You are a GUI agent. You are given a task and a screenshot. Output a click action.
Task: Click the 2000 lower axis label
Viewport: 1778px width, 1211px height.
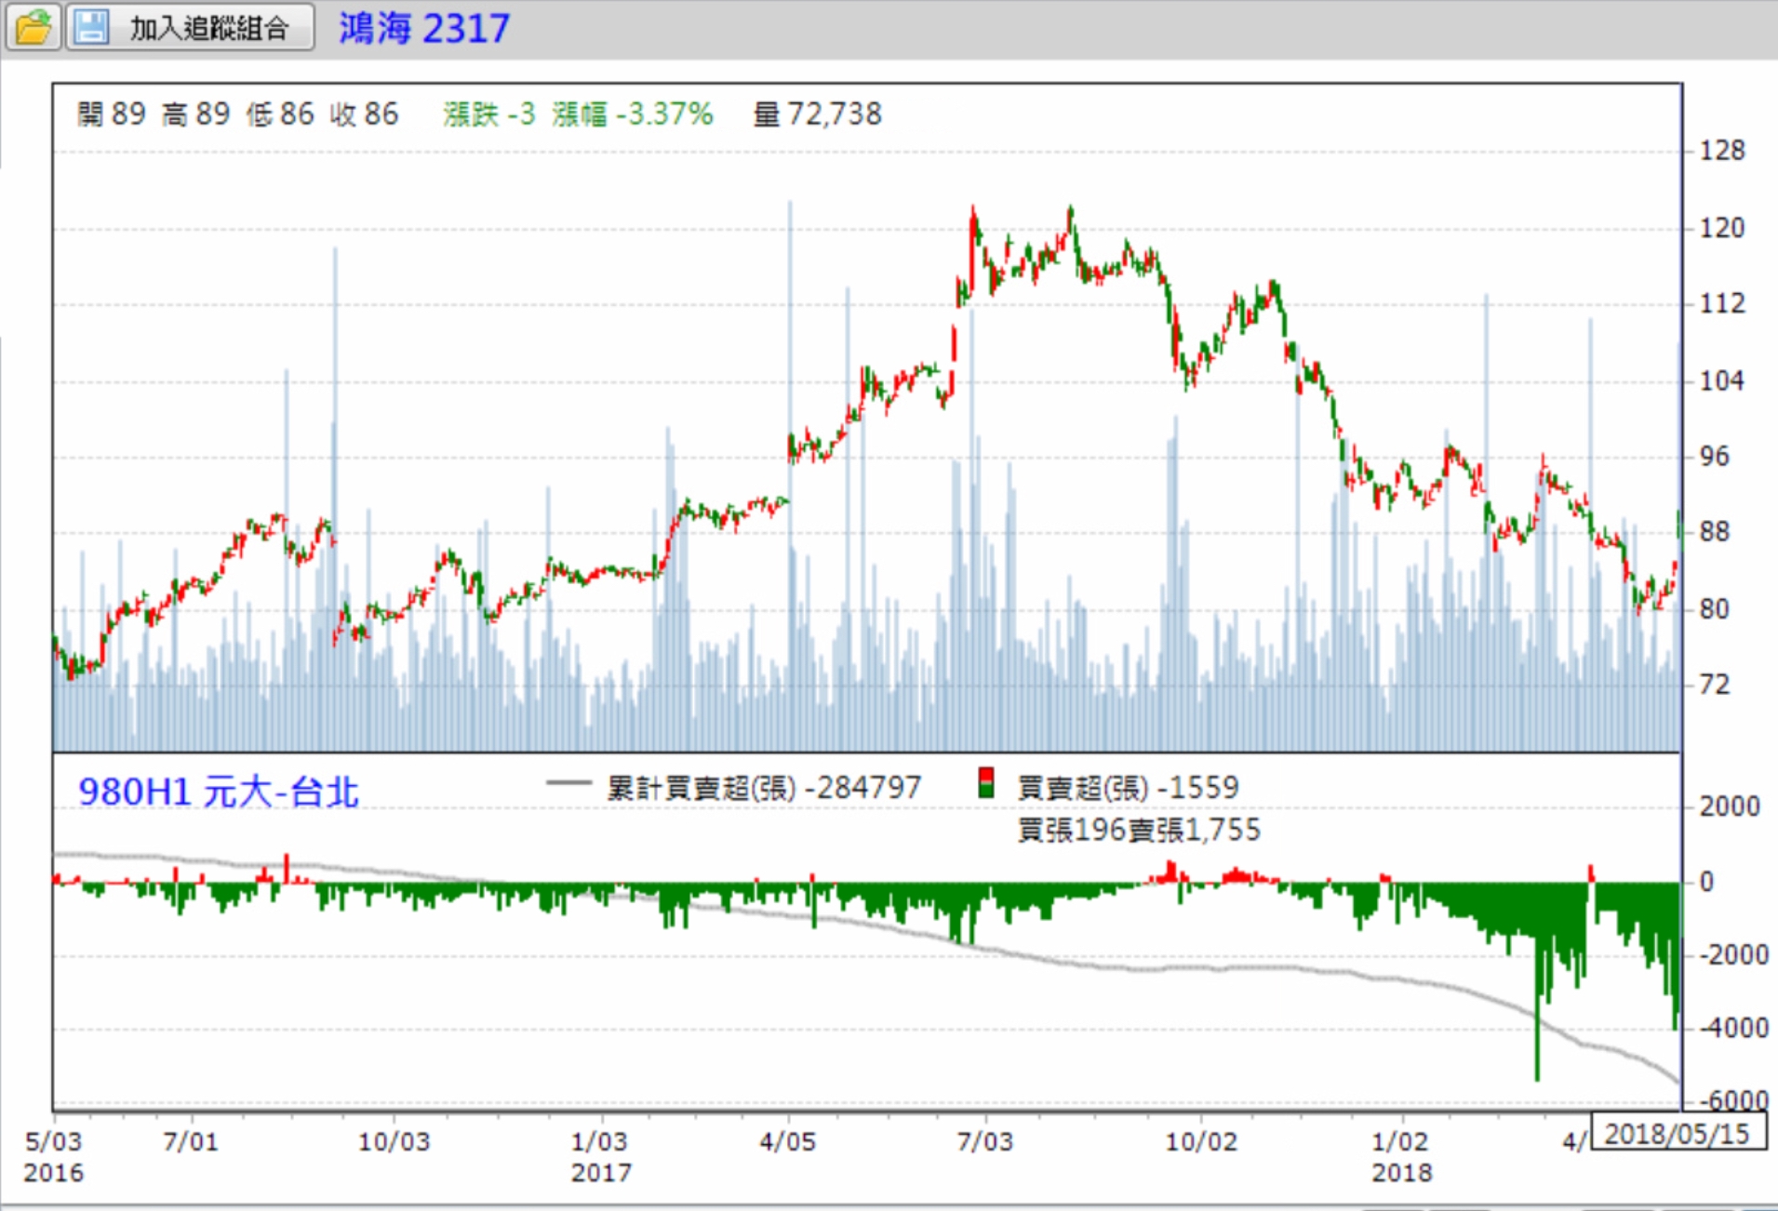point(1730,806)
